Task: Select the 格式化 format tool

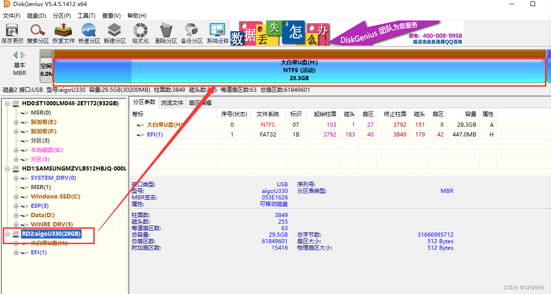Action: [140, 34]
